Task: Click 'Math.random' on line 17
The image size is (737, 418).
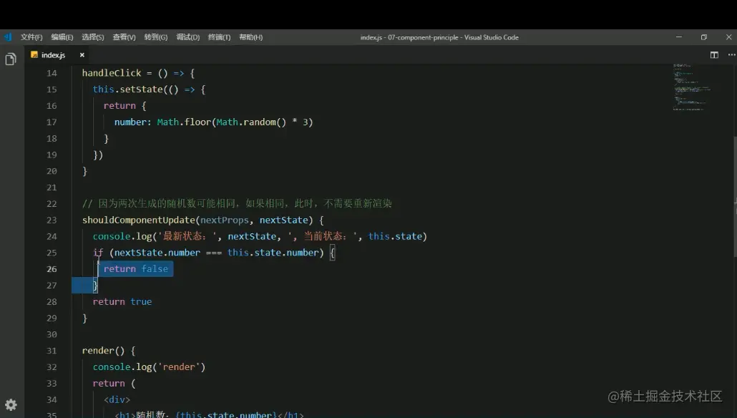Action: tap(246, 122)
